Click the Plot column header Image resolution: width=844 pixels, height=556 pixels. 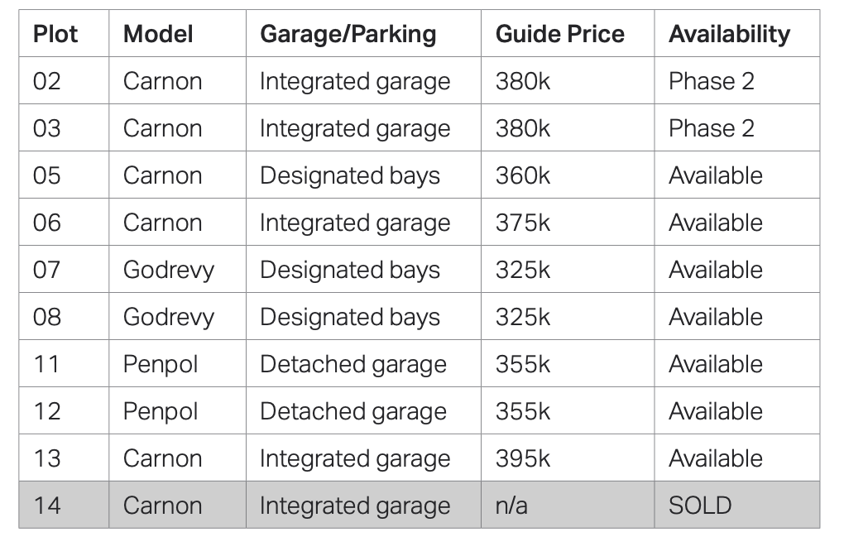[55, 34]
